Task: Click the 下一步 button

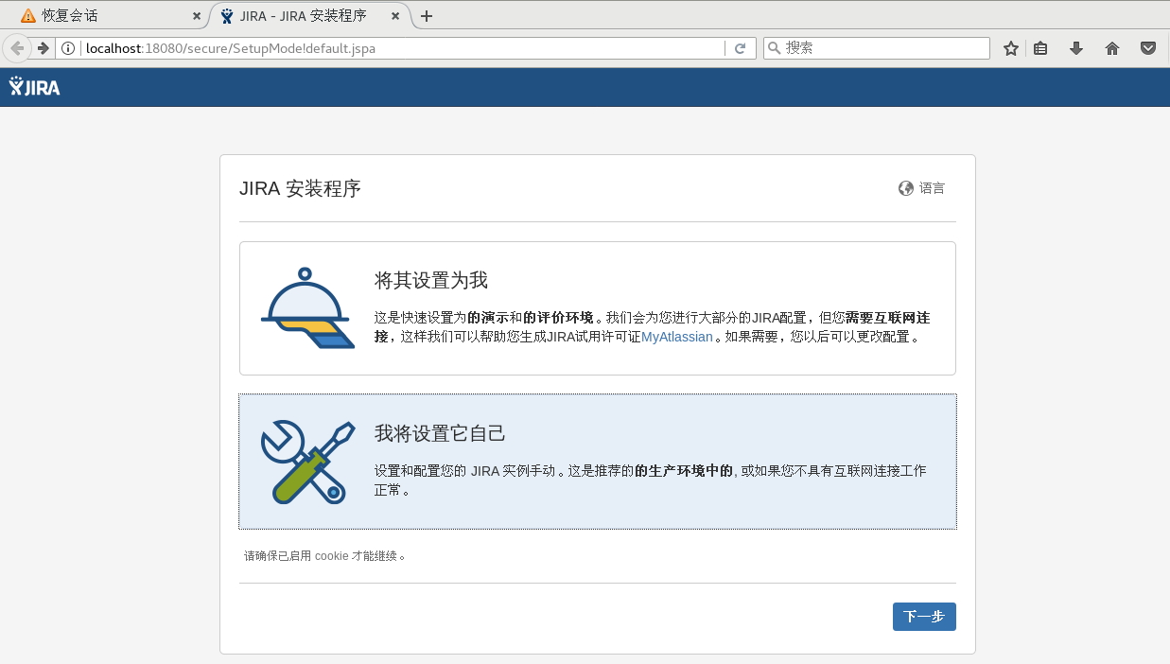Action: click(x=924, y=617)
